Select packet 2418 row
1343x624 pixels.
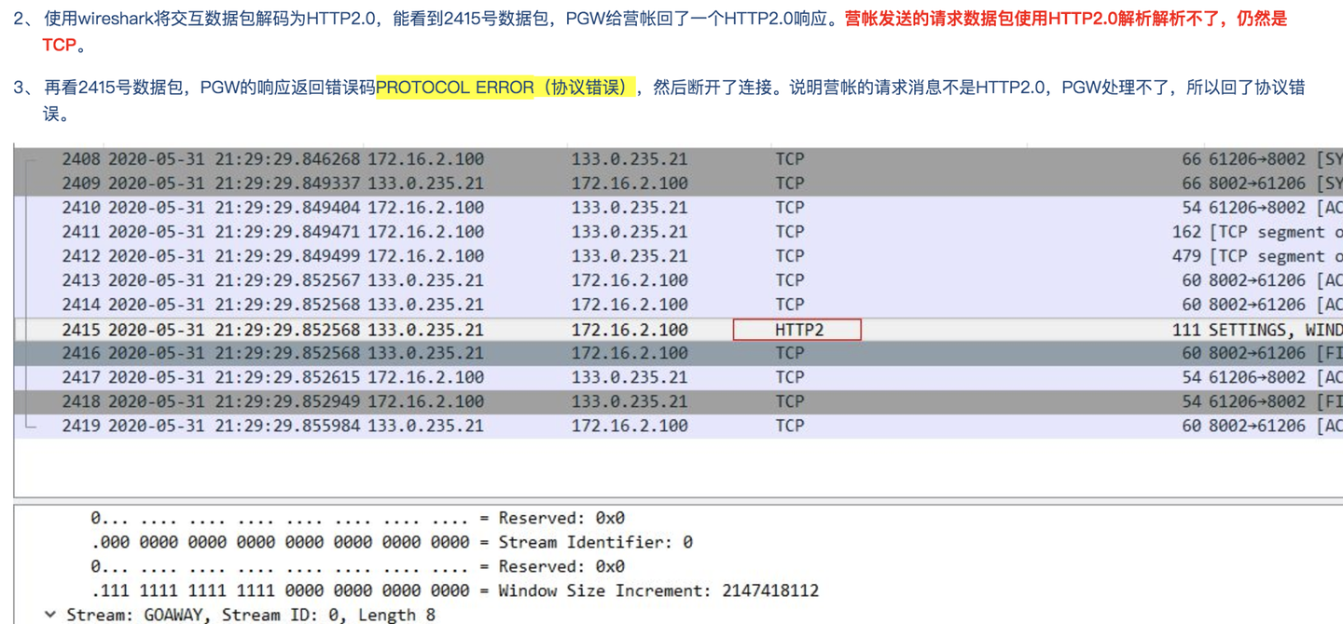click(679, 401)
